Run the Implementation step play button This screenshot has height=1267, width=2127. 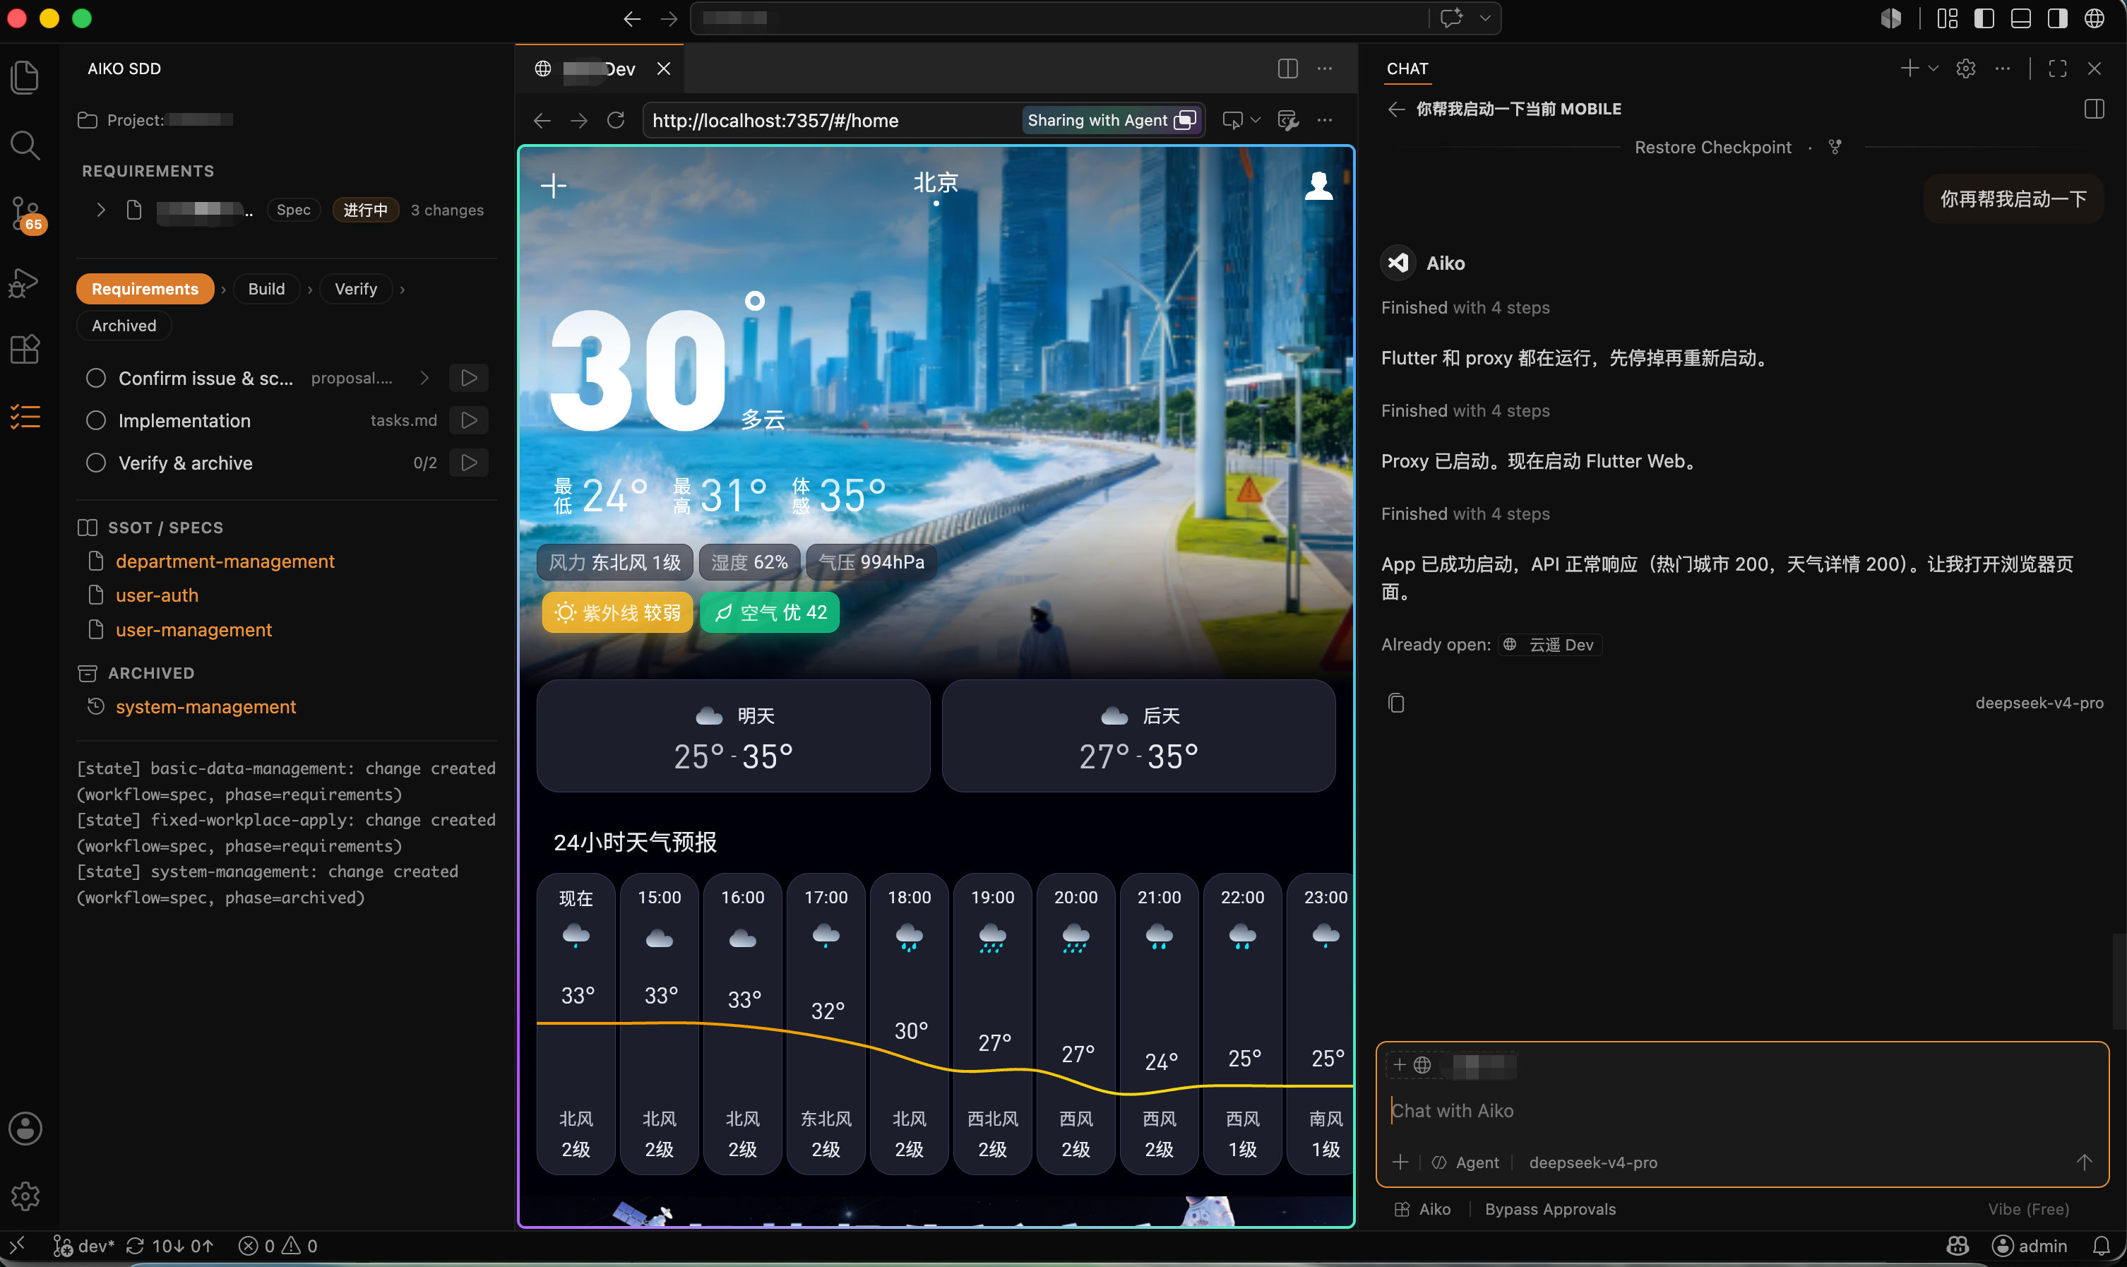469,420
